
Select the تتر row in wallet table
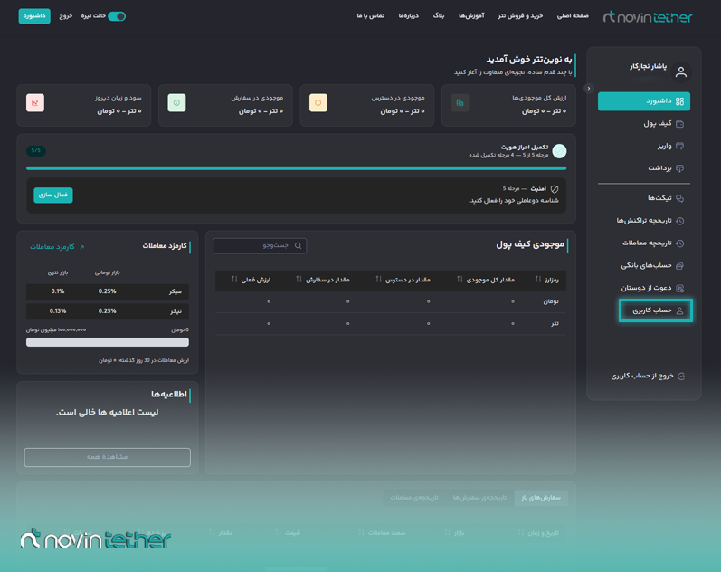391,324
